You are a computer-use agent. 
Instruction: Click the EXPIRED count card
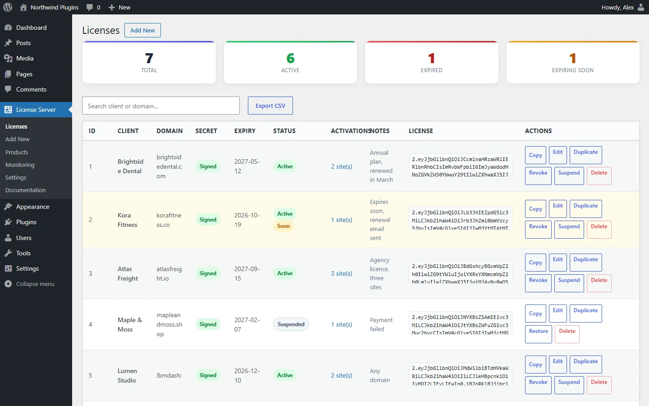(432, 62)
